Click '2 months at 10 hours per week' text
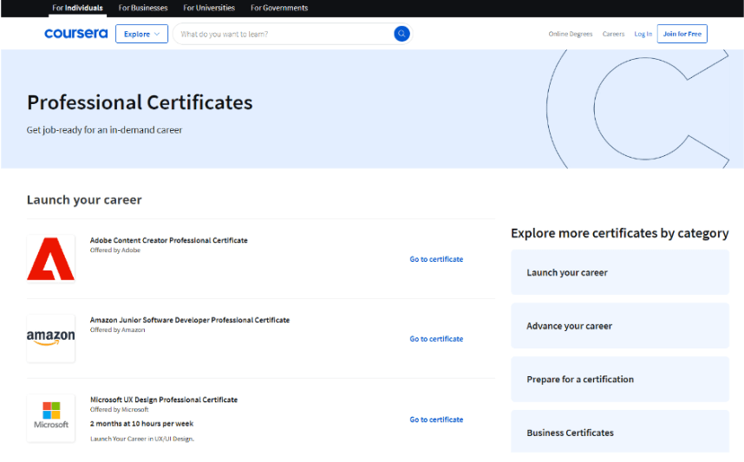Image resolution: width=744 pixels, height=462 pixels. click(142, 424)
